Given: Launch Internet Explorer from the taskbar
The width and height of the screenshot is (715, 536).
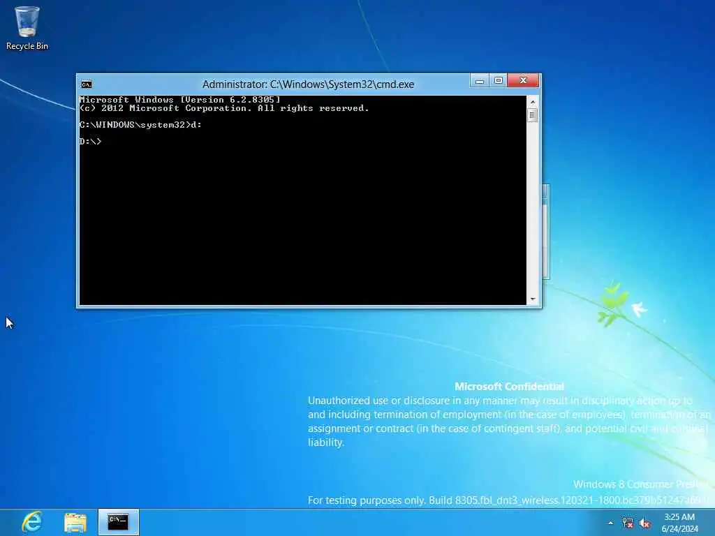Looking at the screenshot, I should click(x=32, y=522).
